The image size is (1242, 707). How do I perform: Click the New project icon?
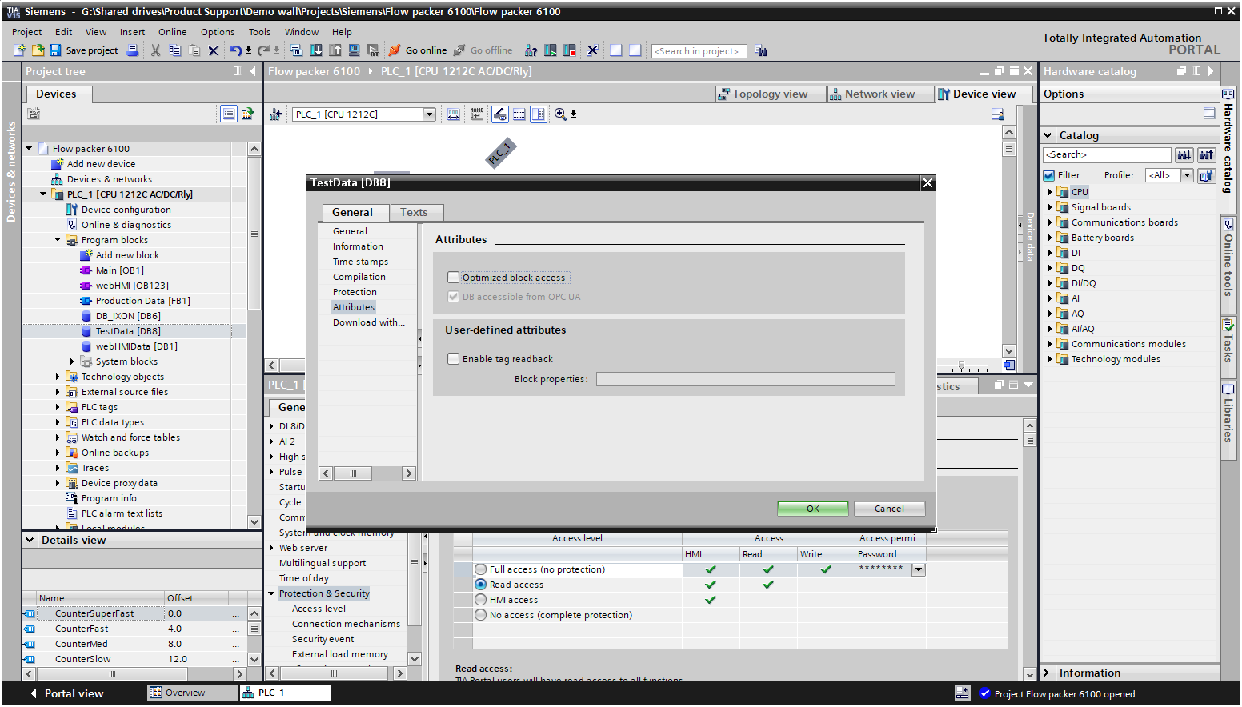20,50
